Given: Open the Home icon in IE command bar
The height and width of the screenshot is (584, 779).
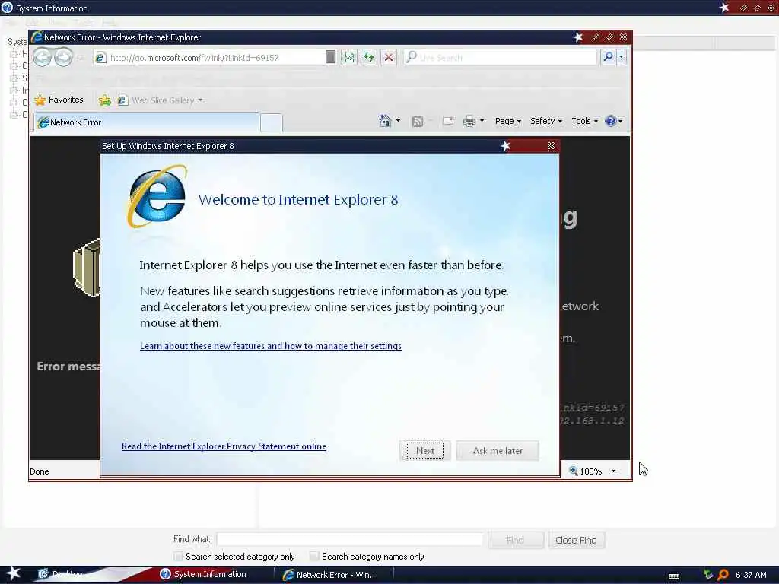Looking at the screenshot, I should 385,121.
